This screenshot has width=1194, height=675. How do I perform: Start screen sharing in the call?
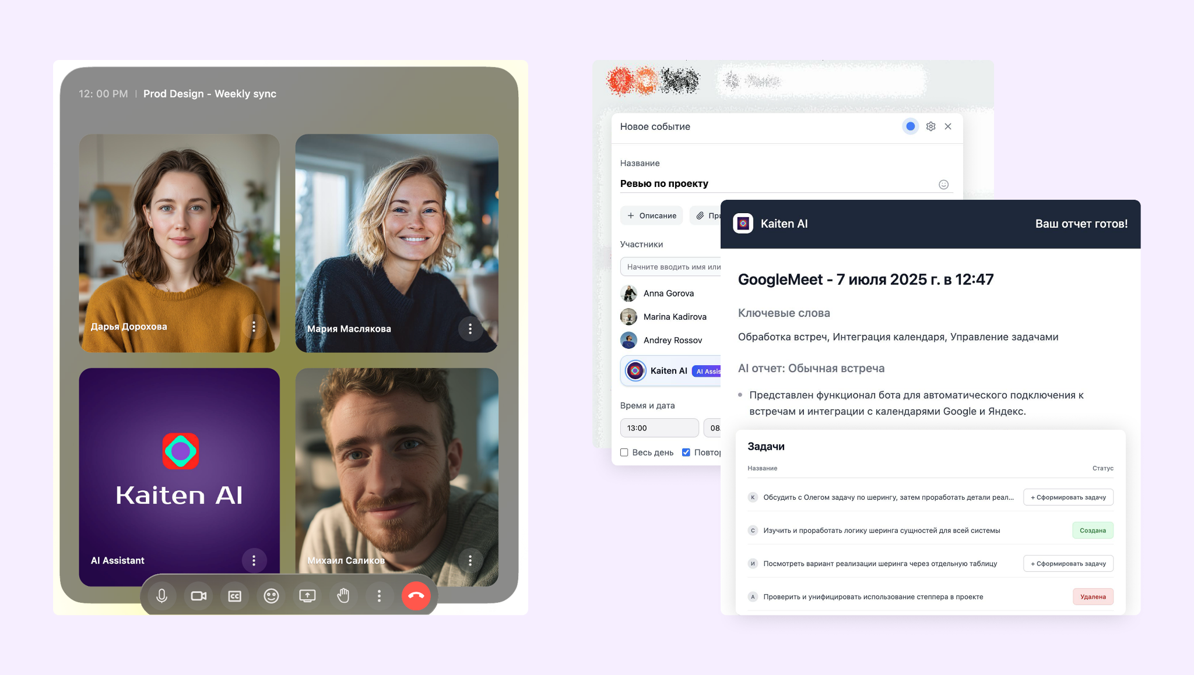(x=307, y=596)
